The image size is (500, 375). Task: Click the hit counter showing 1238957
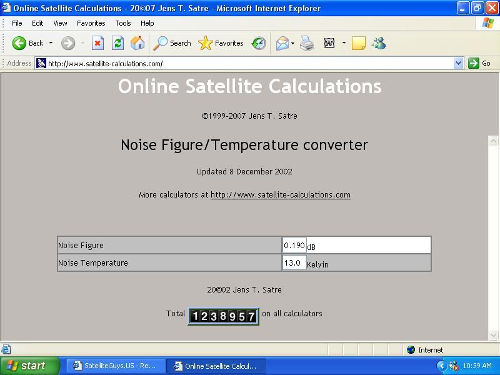point(224,316)
